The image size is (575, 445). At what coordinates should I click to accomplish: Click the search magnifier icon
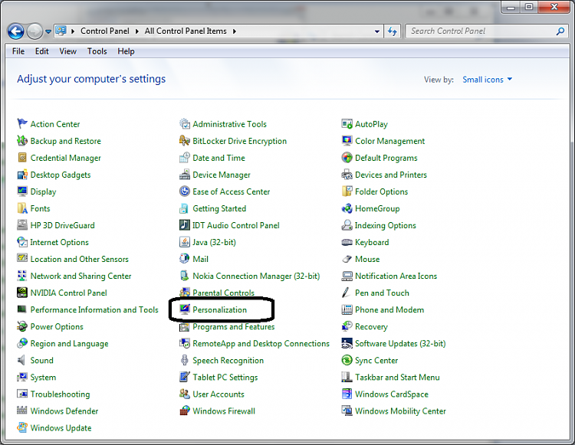560,31
